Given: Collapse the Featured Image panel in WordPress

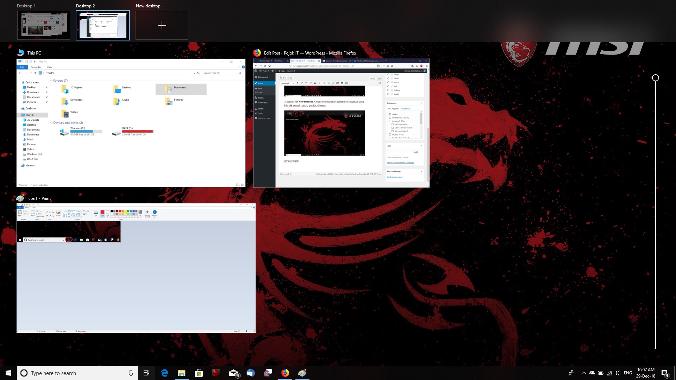Looking at the screenshot, I should 422,171.
